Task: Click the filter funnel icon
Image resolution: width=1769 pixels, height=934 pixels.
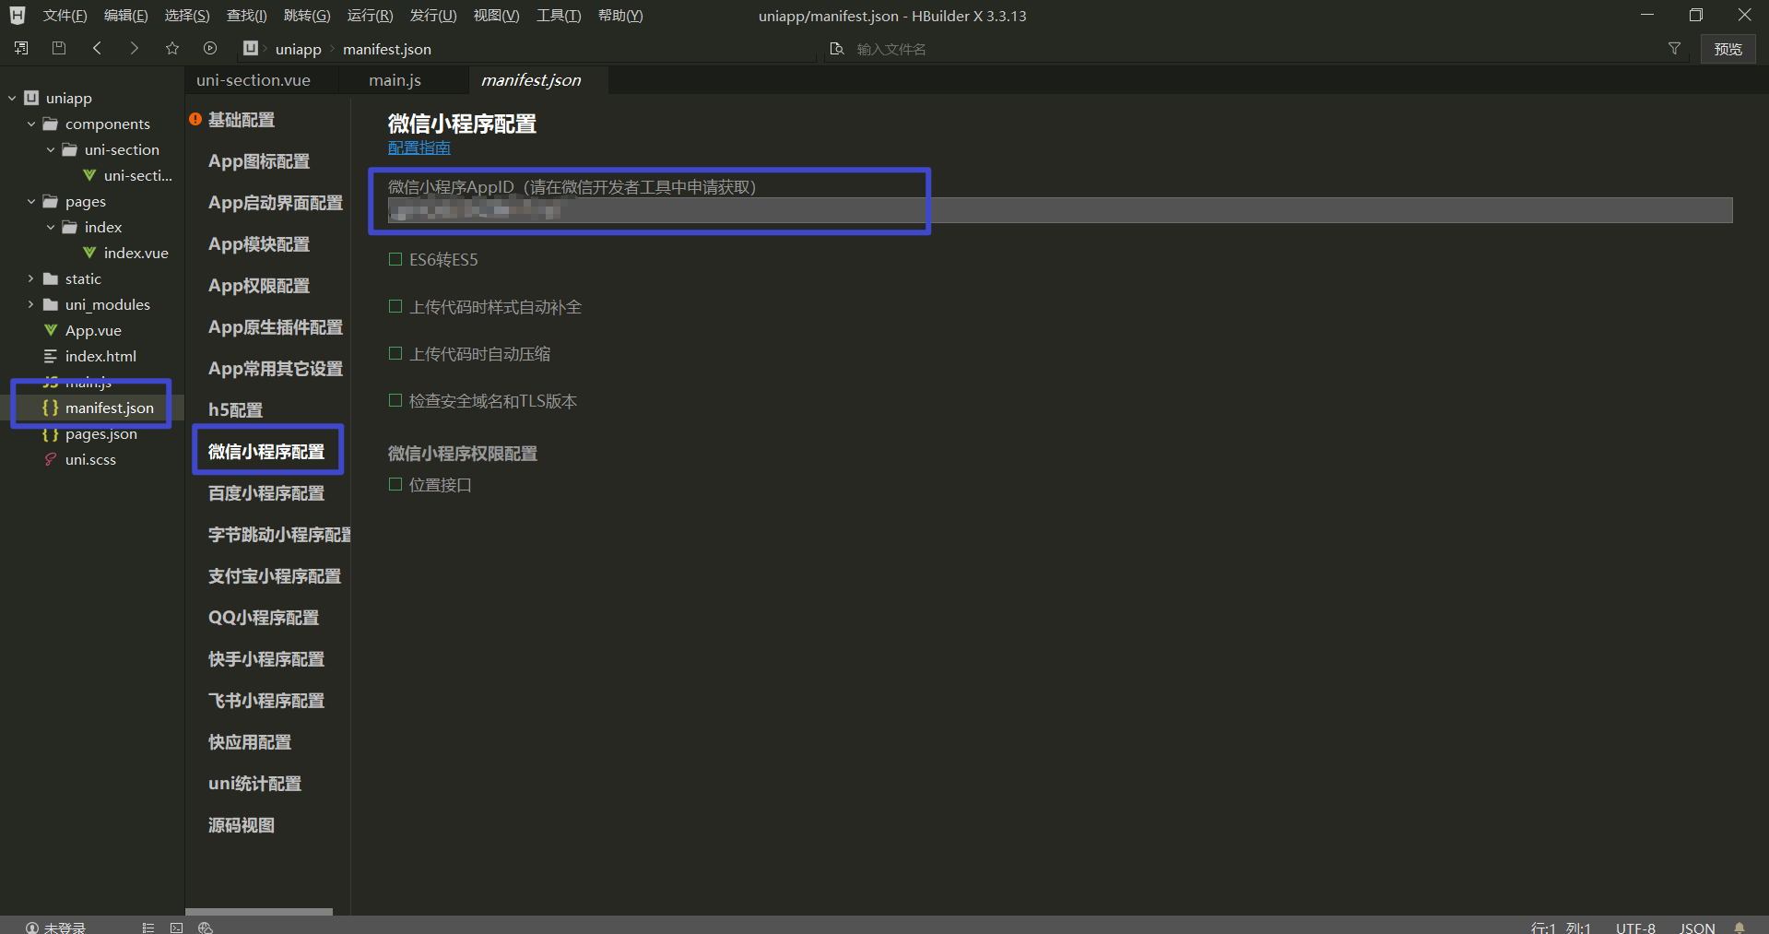Action: click(x=1674, y=49)
